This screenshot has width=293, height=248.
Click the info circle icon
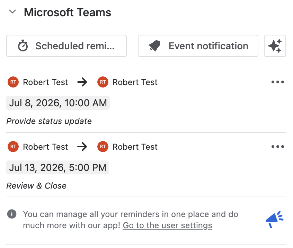(x=12, y=214)
